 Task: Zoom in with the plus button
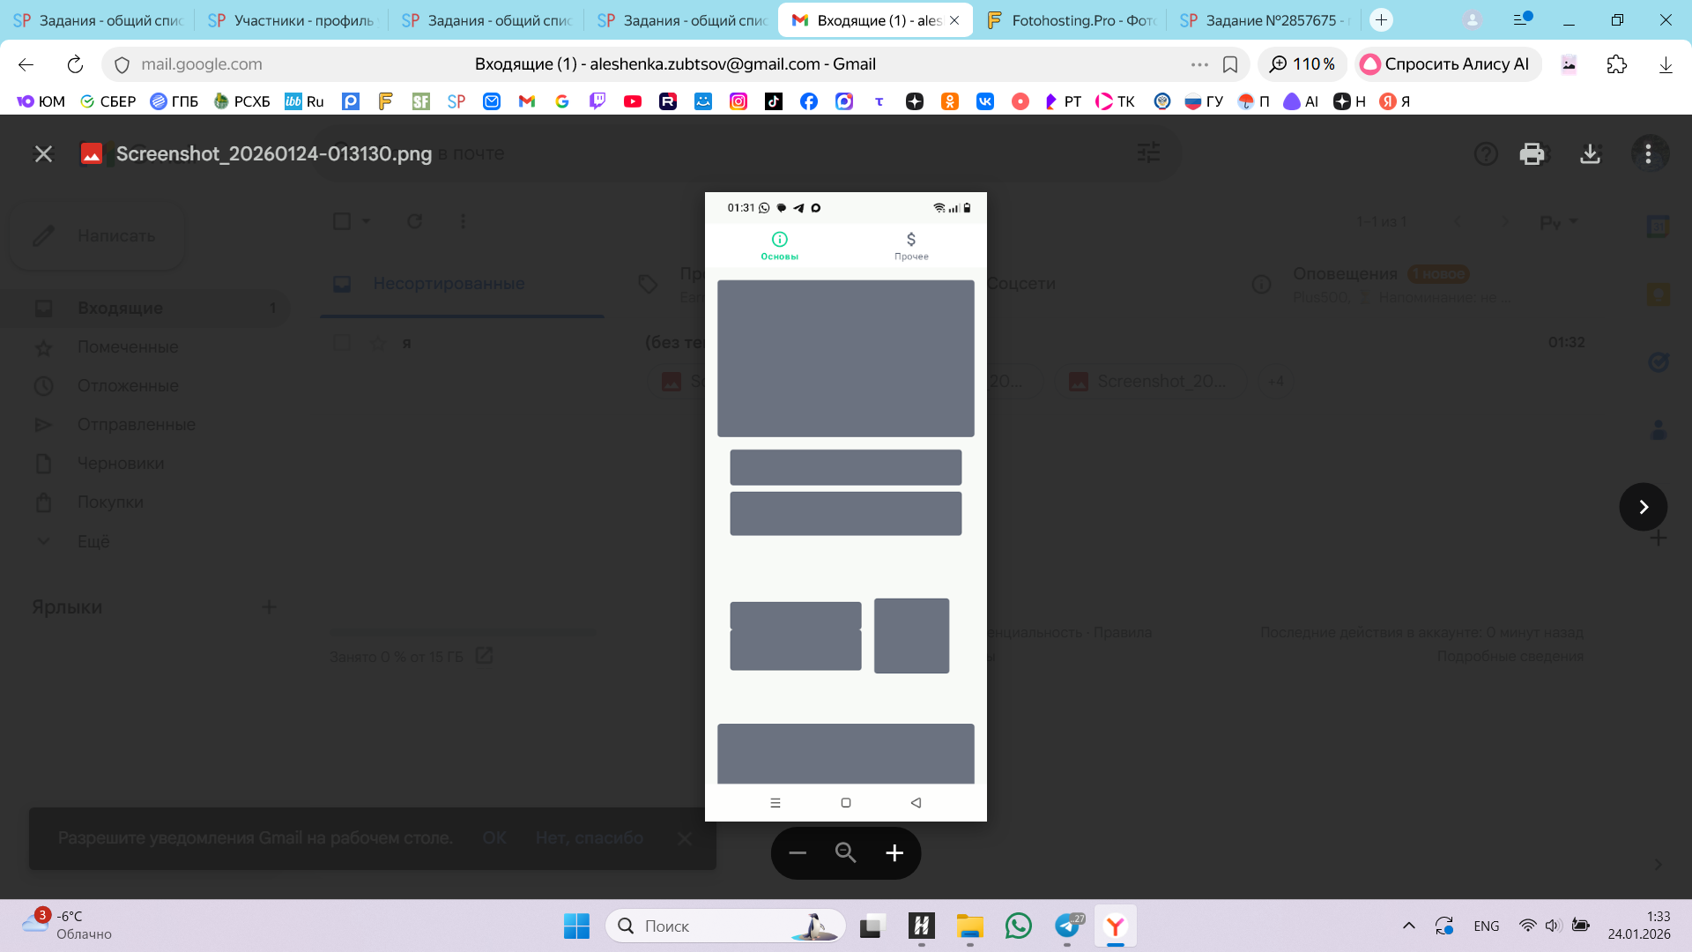click(894, 853)
